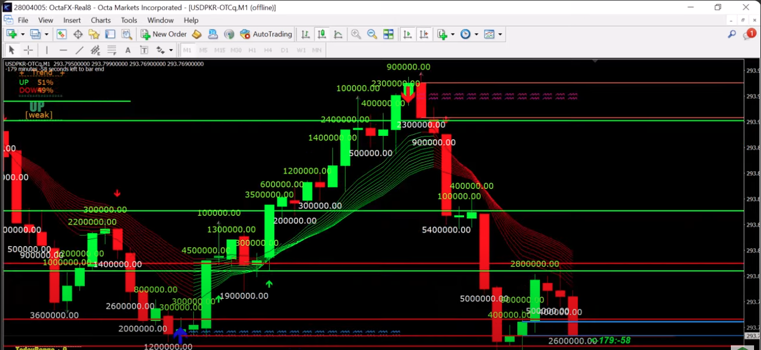Expand the new chart dropdown arrow
Screen dimensions: 761x350
[x=23, y=34]
